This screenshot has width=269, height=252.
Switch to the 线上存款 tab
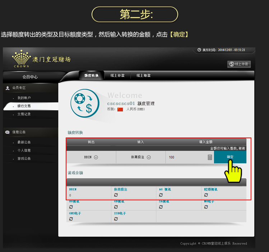tap(117, 76)
